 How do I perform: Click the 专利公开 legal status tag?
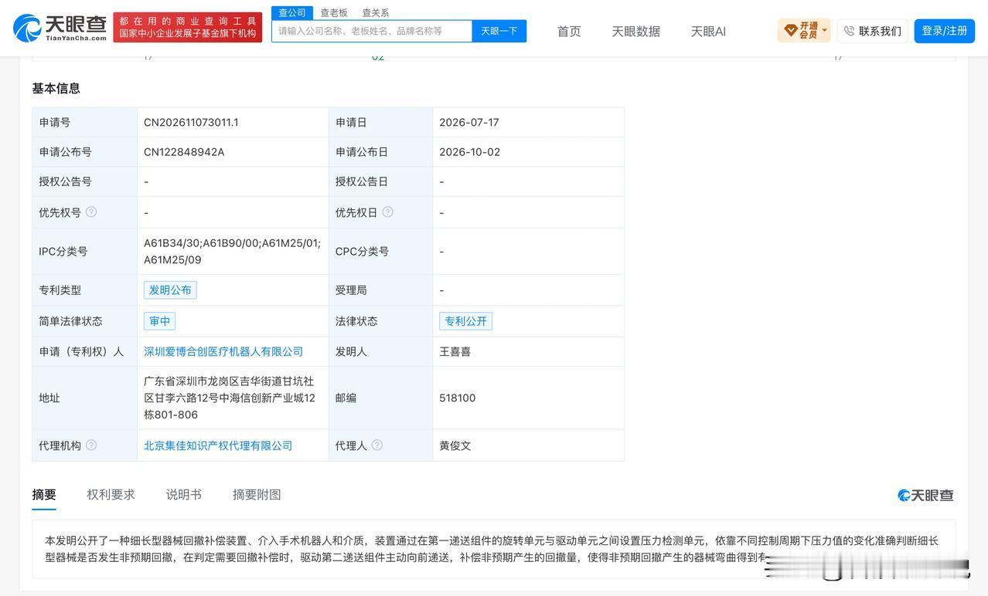465,321
